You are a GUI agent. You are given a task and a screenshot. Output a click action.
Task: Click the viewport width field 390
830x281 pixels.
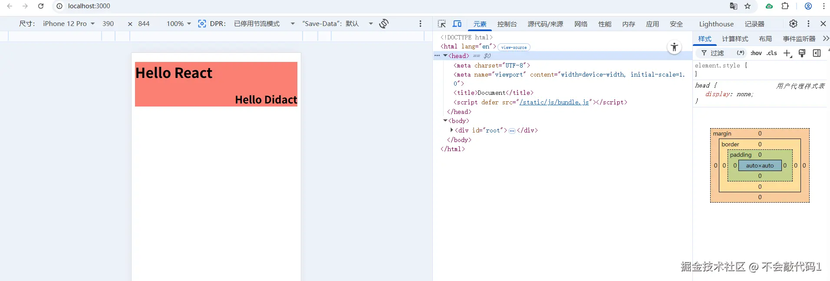tap(108, 24)
